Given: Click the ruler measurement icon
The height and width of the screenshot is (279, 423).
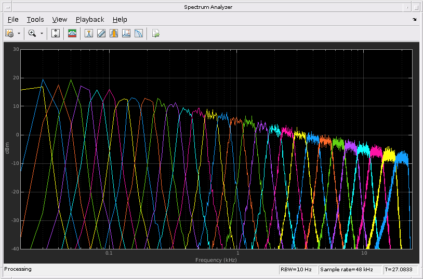Looking at the screenshot, I should [101, 33].
